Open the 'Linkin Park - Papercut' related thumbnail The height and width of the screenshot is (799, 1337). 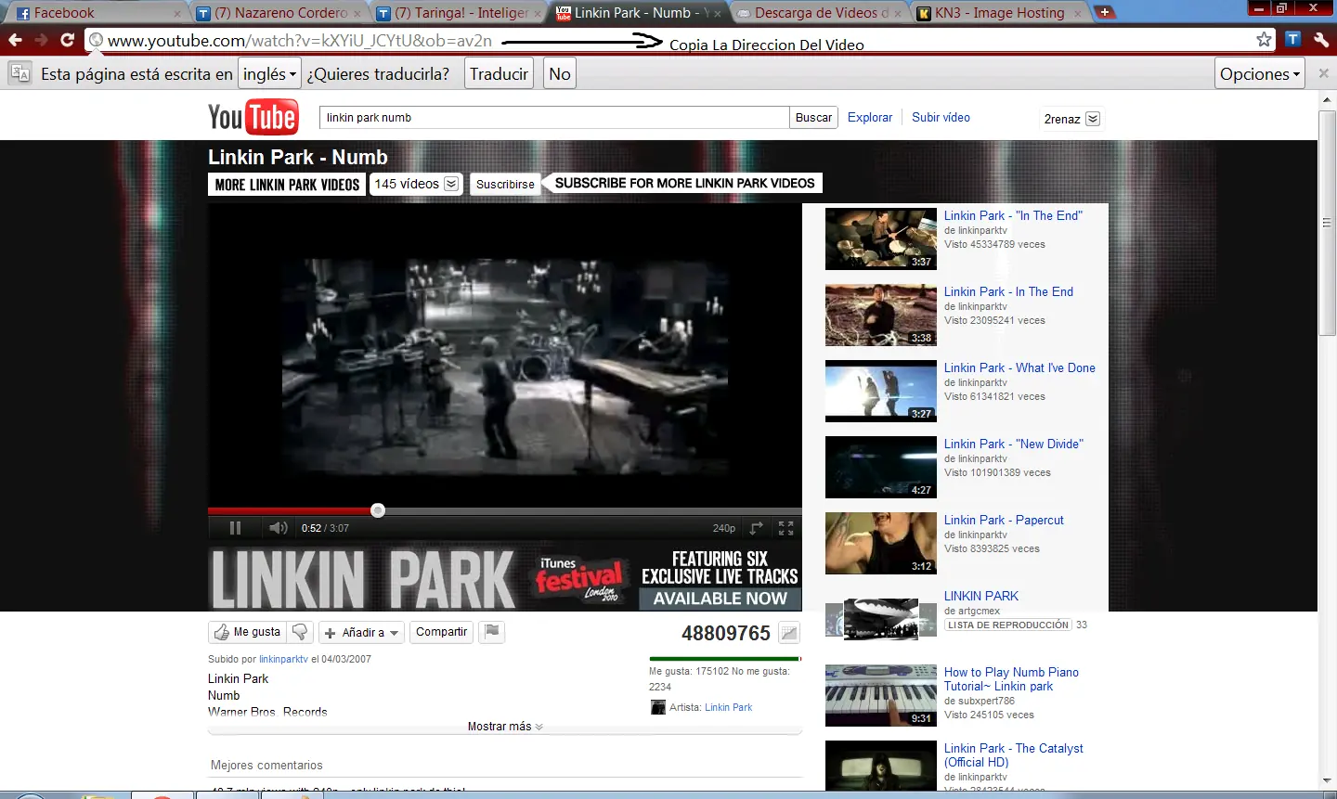coord(880,543)
